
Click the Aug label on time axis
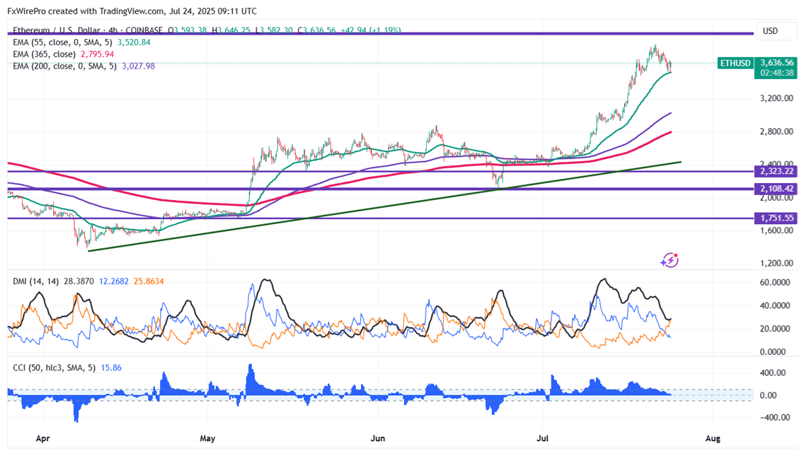[x=713, y=438]
